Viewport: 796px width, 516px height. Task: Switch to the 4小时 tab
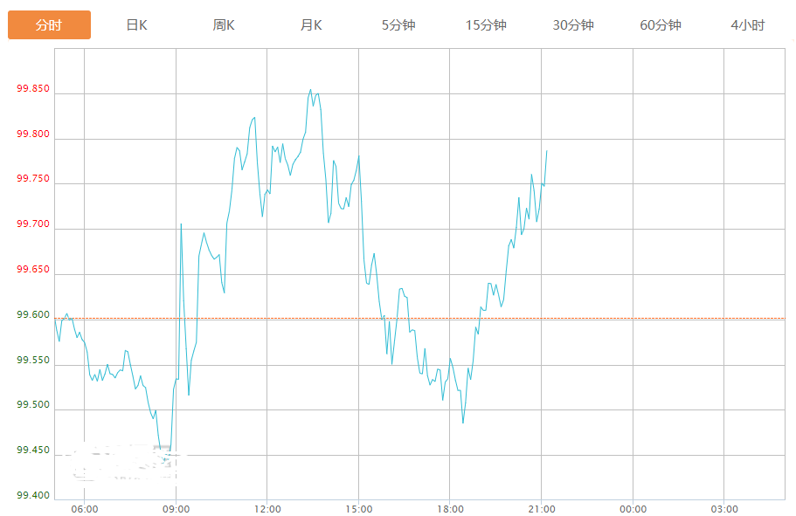[748, 24]
